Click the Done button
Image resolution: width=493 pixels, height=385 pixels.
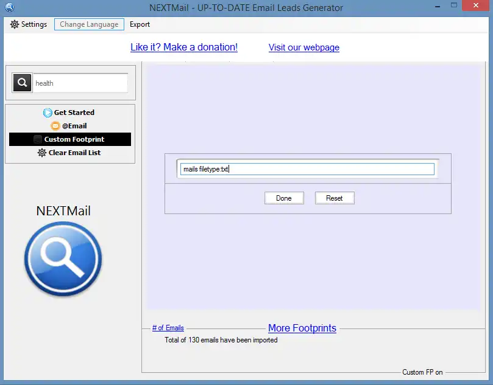point(284,198)
